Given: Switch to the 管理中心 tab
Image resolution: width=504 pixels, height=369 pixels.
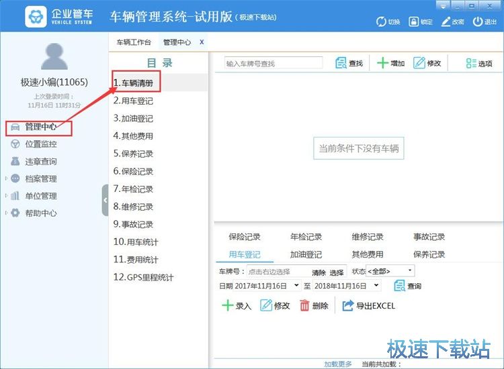Looking at the screenshot, I should pyautogui.click(x=177, y=42).
